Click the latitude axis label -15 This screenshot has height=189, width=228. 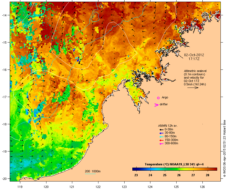4,43
